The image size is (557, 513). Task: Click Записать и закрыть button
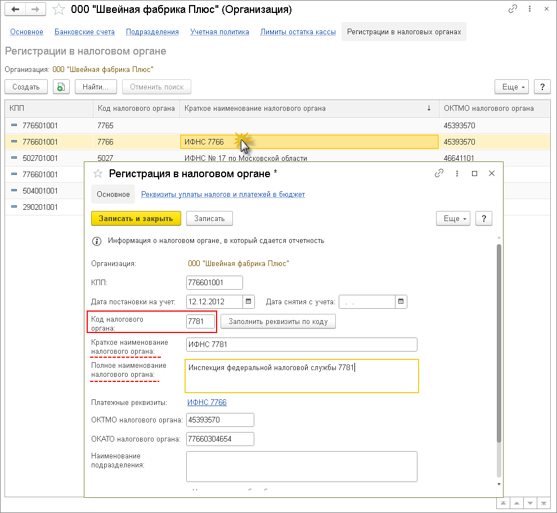136,218
